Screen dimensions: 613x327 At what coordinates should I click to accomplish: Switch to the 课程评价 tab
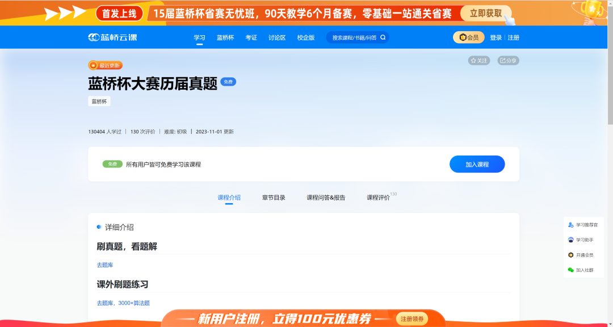[x=378, y=198]
